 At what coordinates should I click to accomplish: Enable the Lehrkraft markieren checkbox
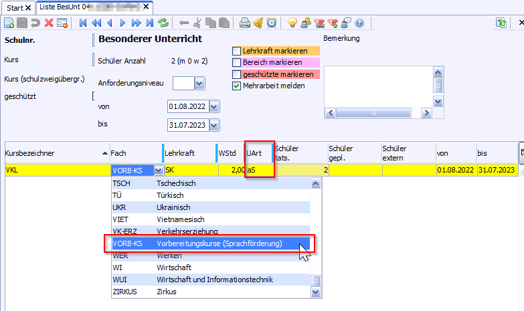click(236, 51)
